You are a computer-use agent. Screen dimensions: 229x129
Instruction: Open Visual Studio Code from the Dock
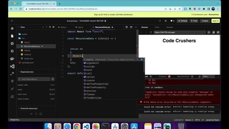coord(86,126)
